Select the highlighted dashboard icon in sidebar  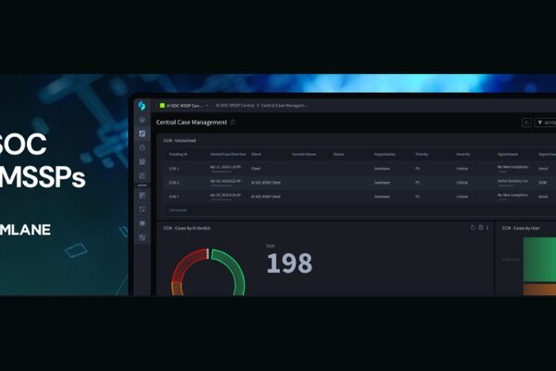tap(142, 134)
